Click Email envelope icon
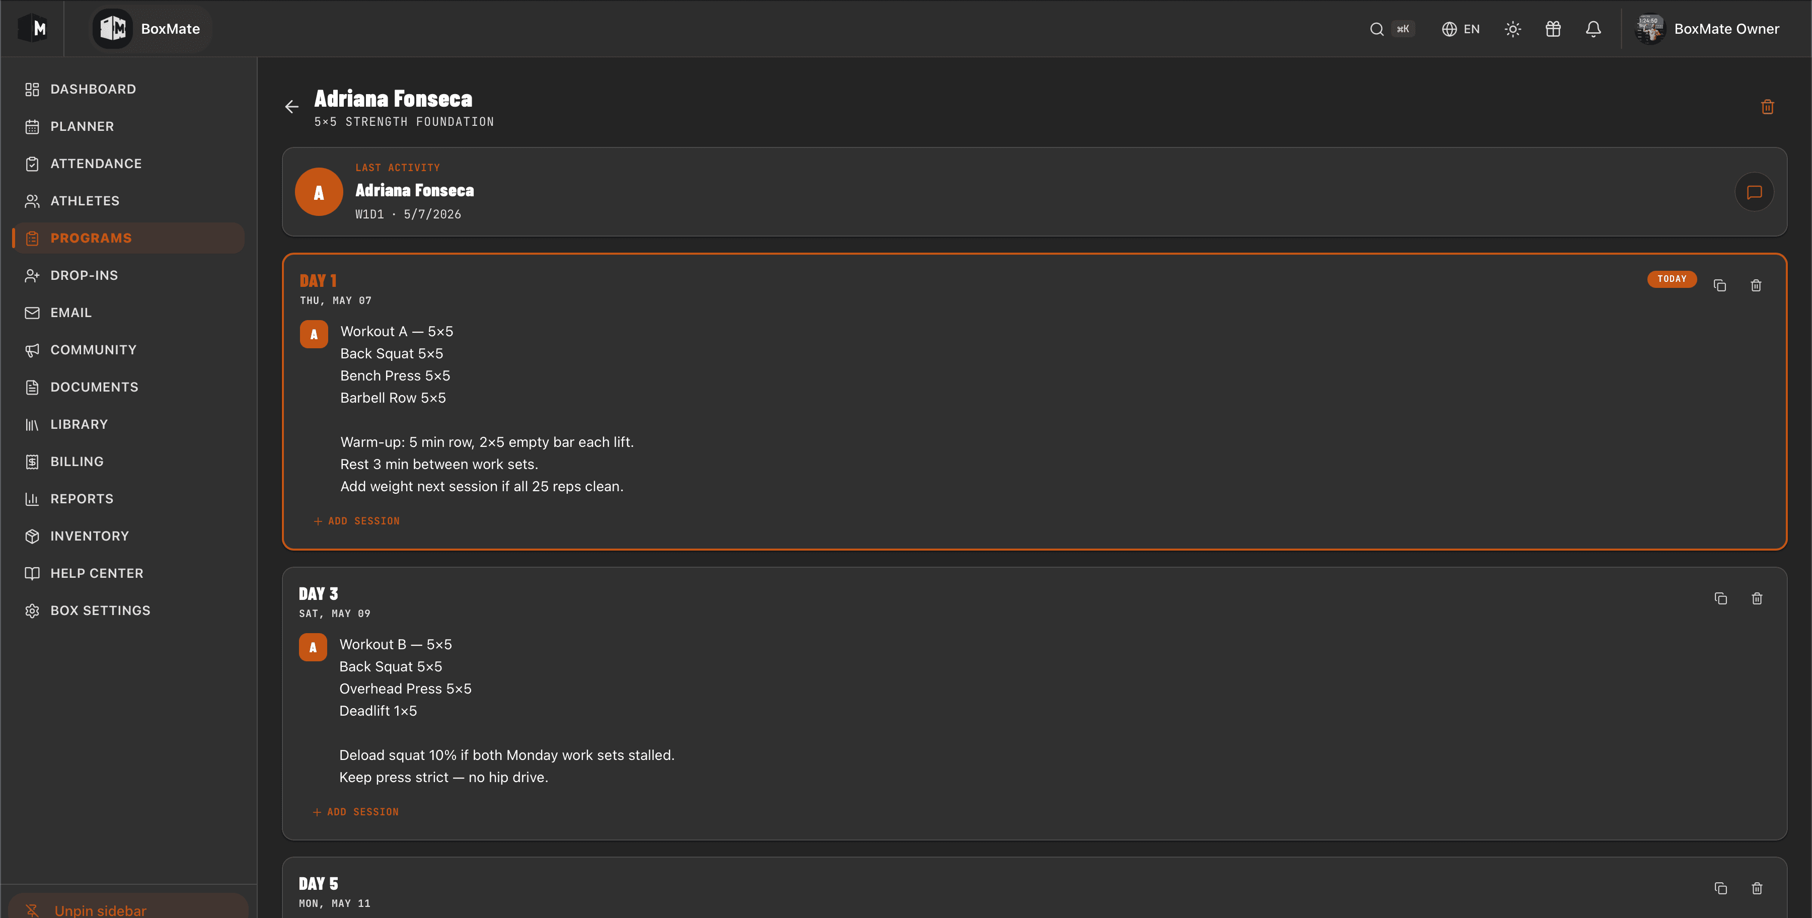 pos(32,313)
